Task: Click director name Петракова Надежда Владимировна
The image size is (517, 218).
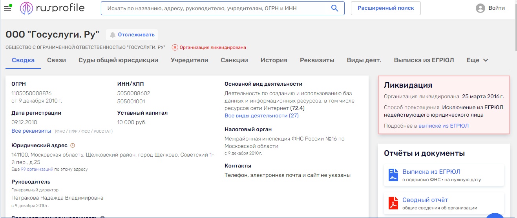Action: point(57,198)
